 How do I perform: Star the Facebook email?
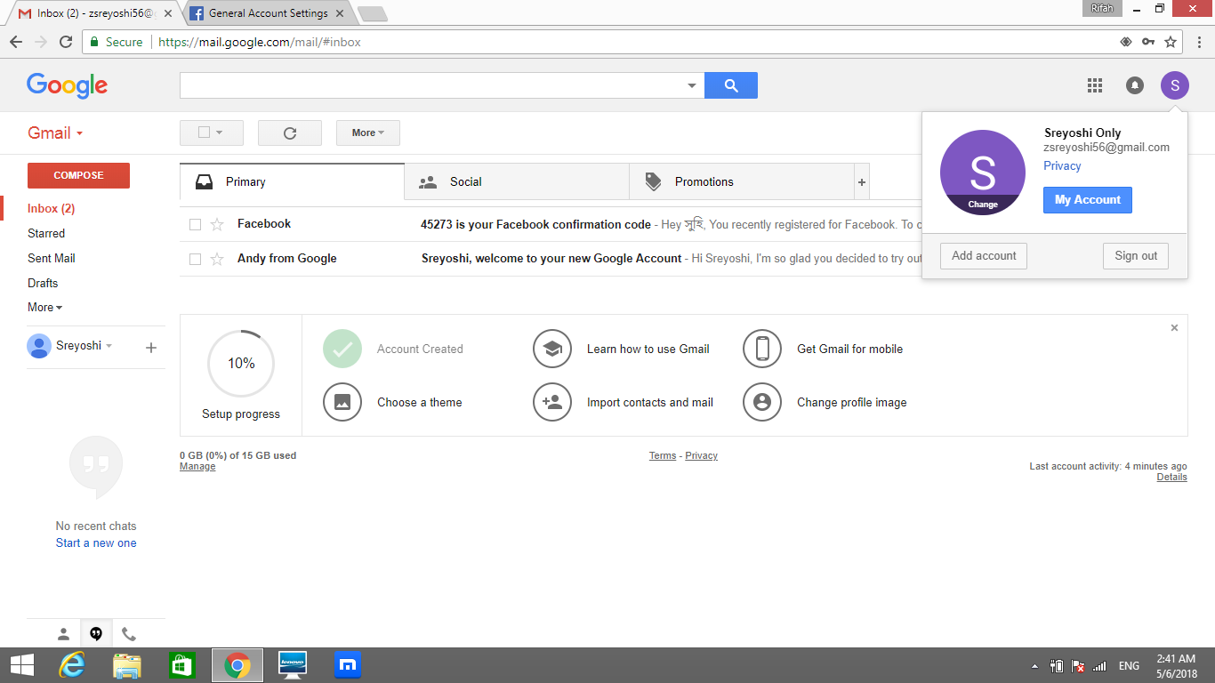pyautogui.click(x=217, y=224)
